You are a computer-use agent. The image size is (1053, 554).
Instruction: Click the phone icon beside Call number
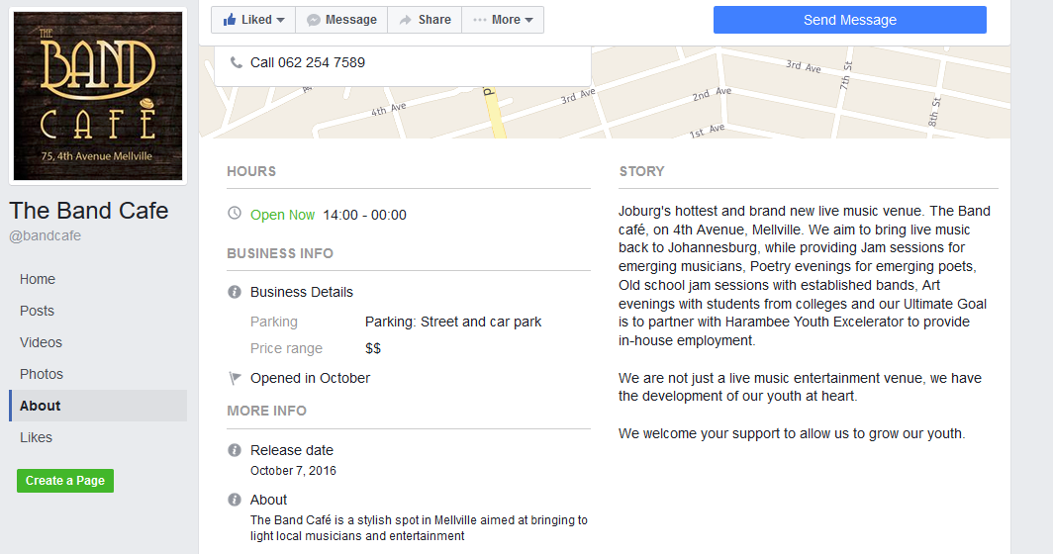click(x=236, y=62)
